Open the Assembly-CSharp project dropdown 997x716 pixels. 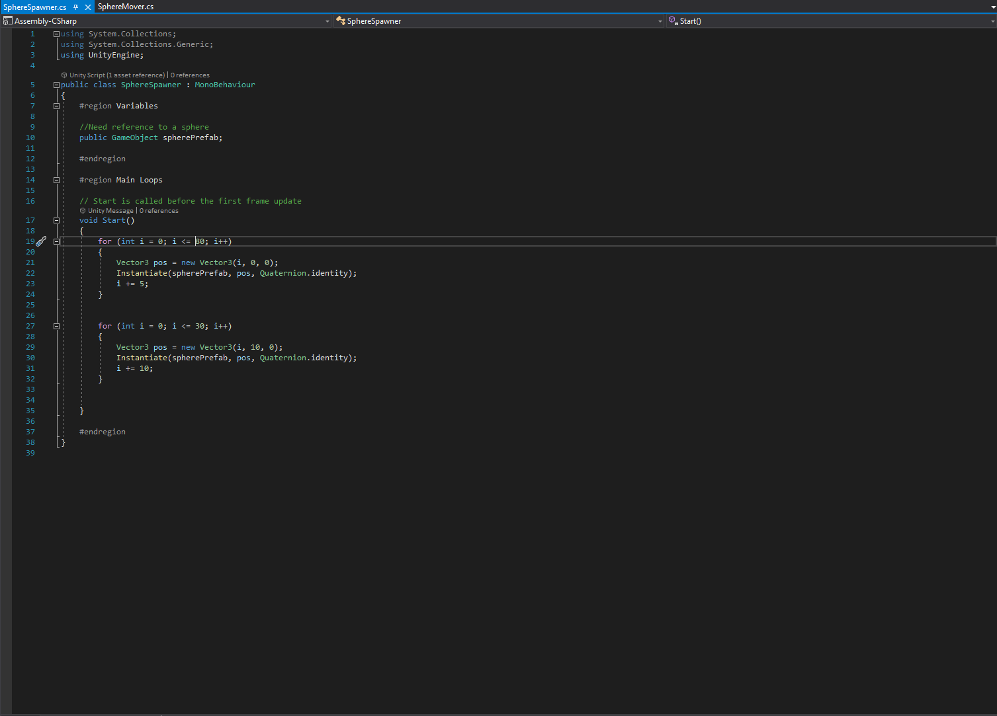(x=327, y=20)
